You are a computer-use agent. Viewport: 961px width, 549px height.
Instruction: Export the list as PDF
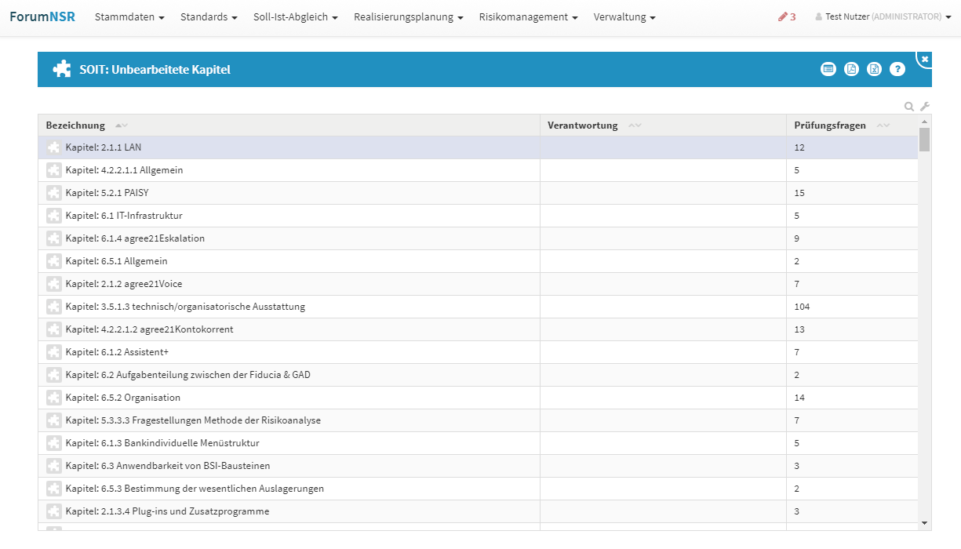click(x=851, y=69)
